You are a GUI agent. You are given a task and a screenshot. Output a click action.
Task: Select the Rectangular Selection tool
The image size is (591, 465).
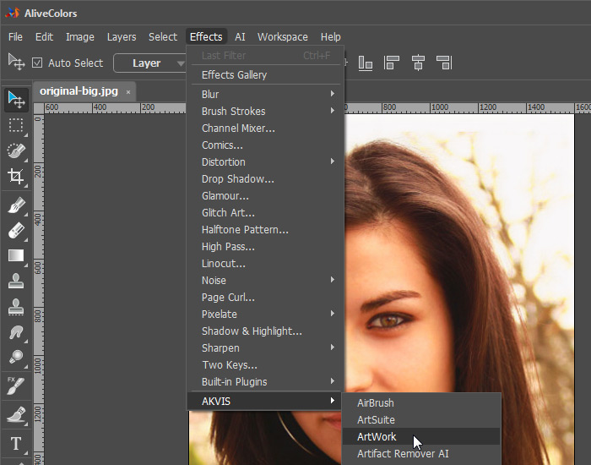click(16, 126)
